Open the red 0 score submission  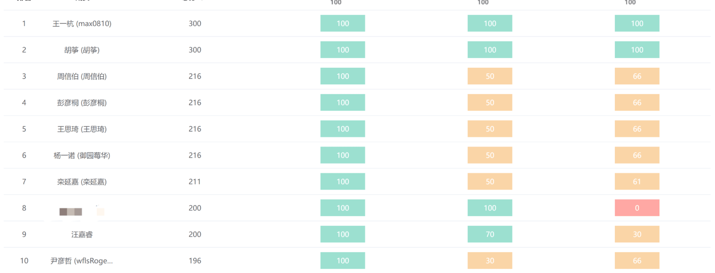pyautogui.click(x=637, y=208)
